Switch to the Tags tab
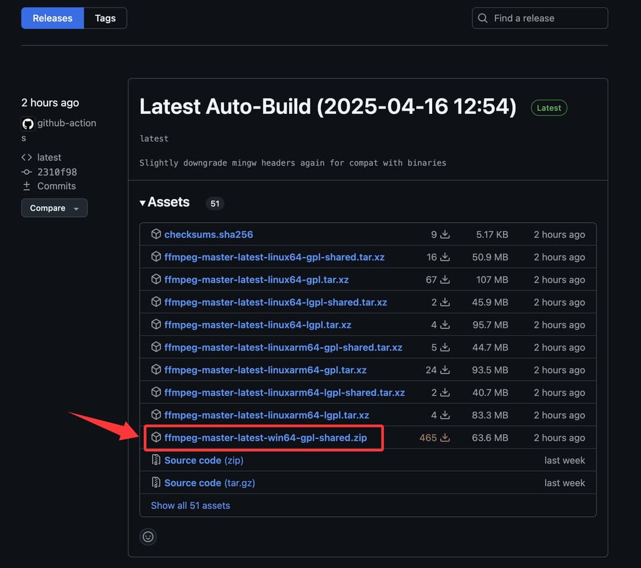The image size is (641, 568). click(105, 18)
